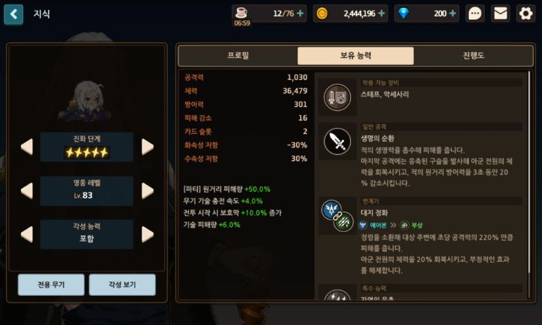
Task: Tap the linked 연계기 chain skill icon
Action: point(337,215)
